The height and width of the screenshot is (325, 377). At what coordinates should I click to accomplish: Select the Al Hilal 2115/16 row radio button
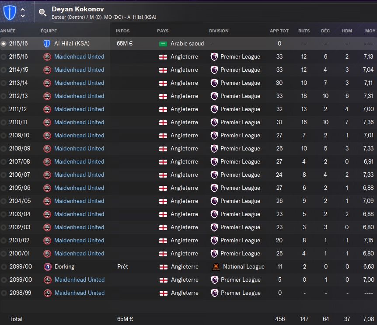click(4, 44)
